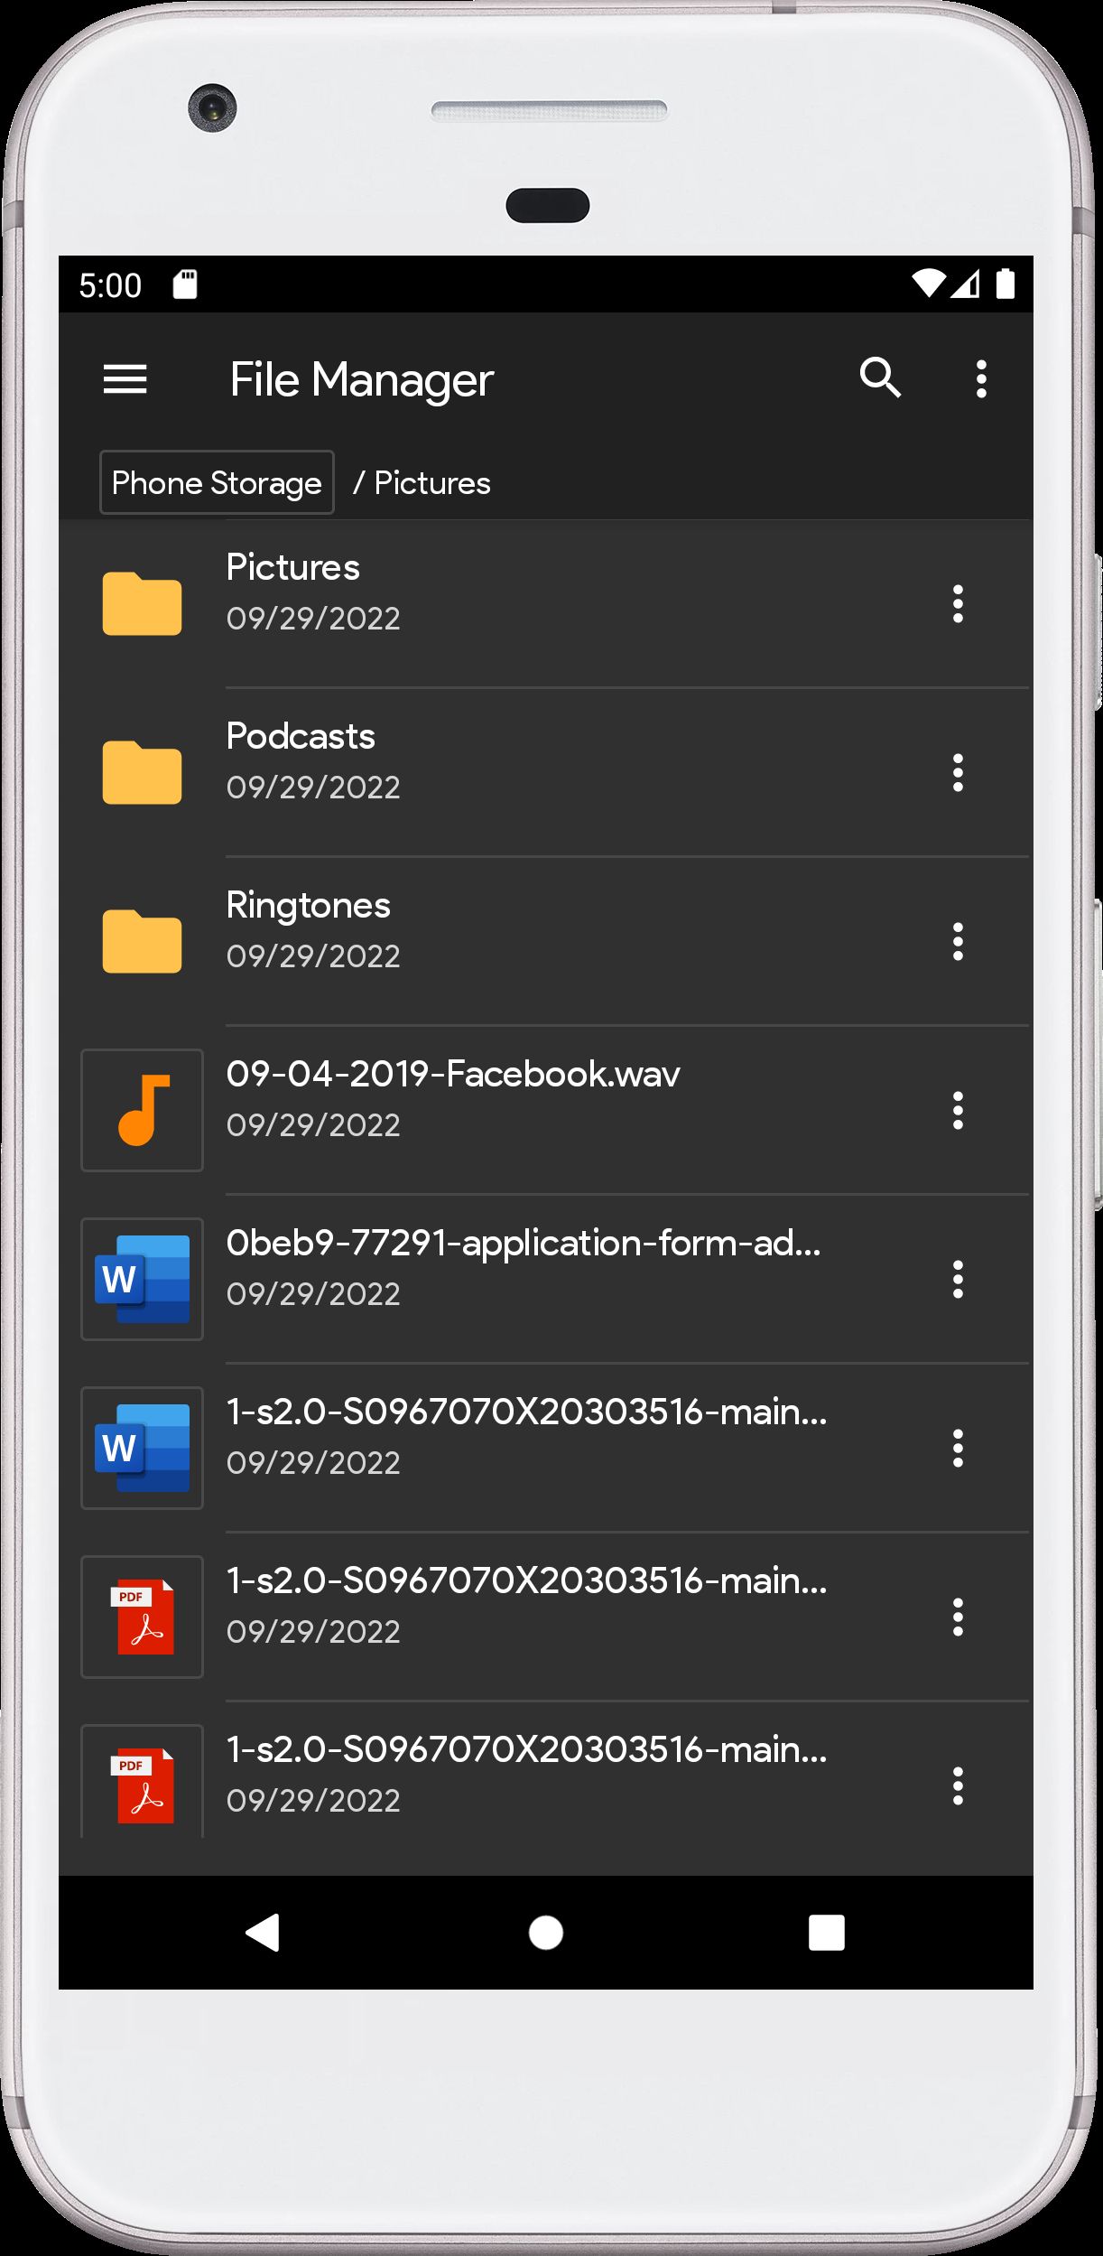The height and width of the screenshot is (2256, 1103).
Task: Open the Podcasts folder icon
Action: pos(142,772)
